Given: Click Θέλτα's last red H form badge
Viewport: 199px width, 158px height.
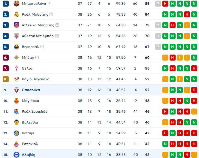Looking at the screenshot, I should (194, 68).
